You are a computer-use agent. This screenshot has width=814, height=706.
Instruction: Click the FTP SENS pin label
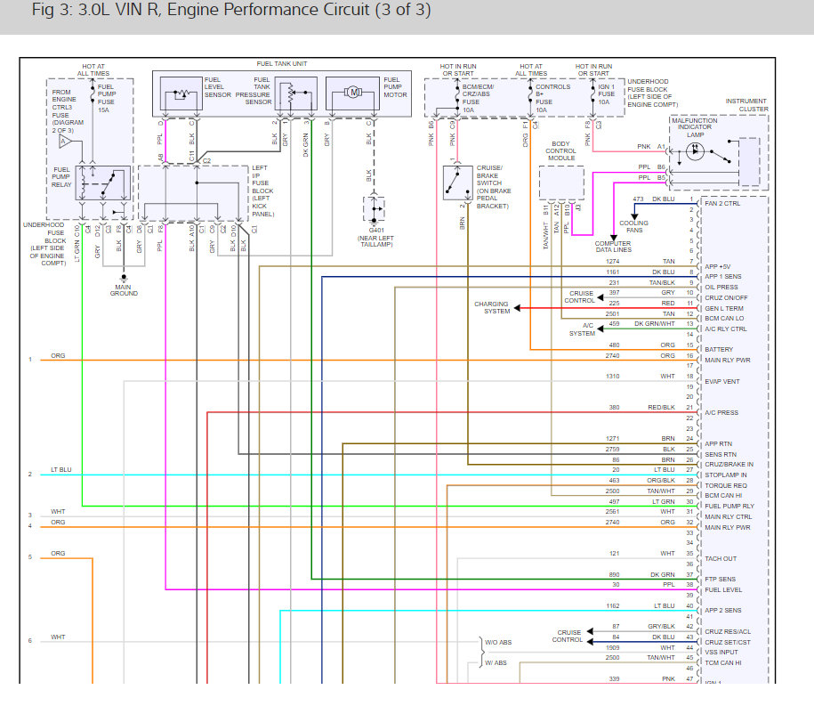(720, 579)
